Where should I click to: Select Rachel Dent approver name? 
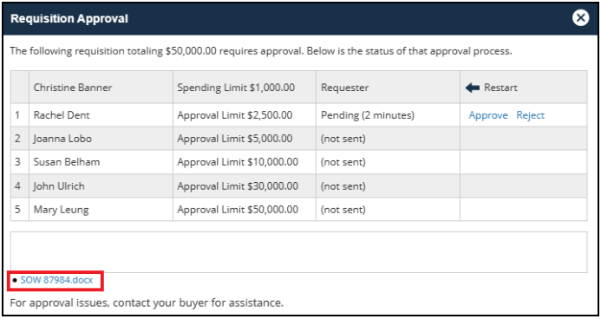[x=62, y=115]
